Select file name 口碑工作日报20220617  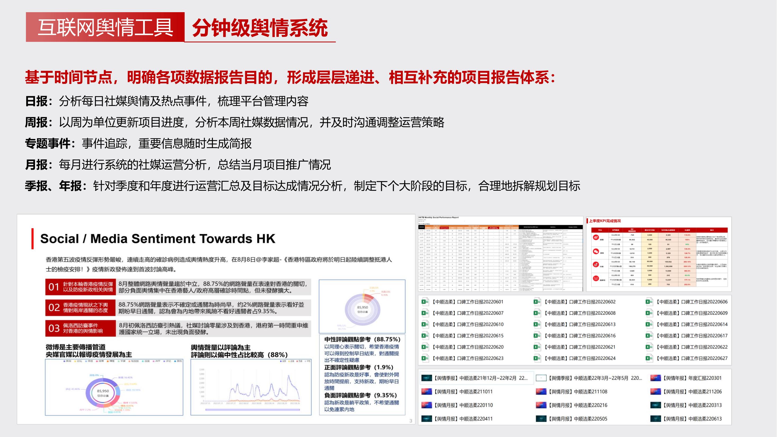(692, 336)
